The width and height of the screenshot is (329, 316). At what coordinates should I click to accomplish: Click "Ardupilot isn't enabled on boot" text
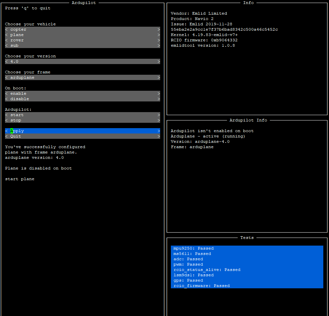[212, 131]
